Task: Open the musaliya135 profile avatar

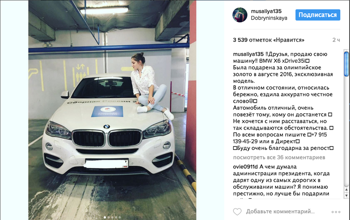Action: (240, 15)
